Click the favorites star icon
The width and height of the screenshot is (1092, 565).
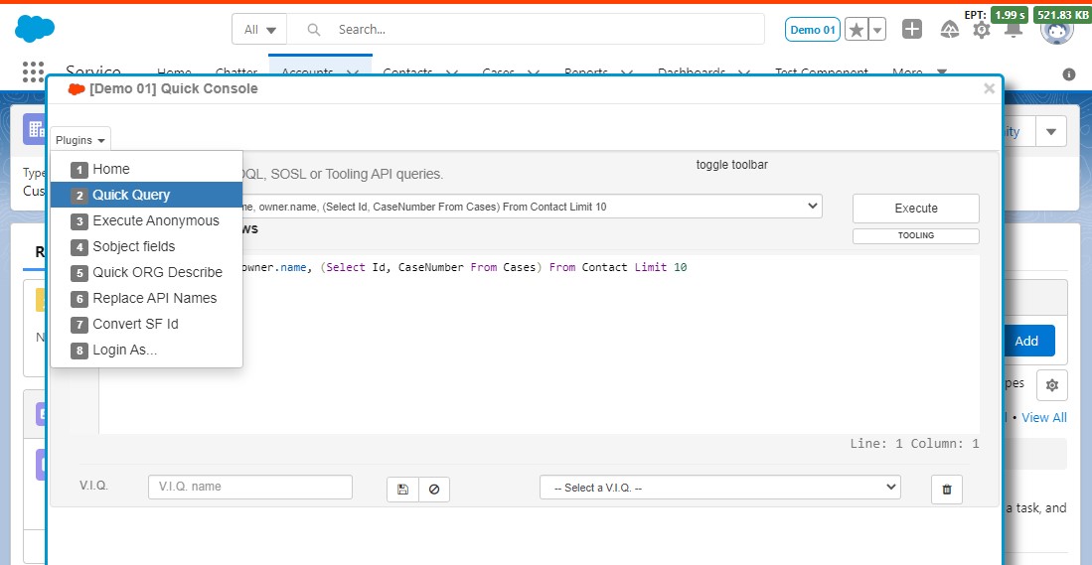[x=857, y=29]
